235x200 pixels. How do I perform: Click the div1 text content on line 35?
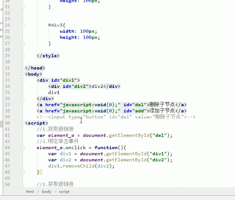pyautogui.click(x=54, y=93)
